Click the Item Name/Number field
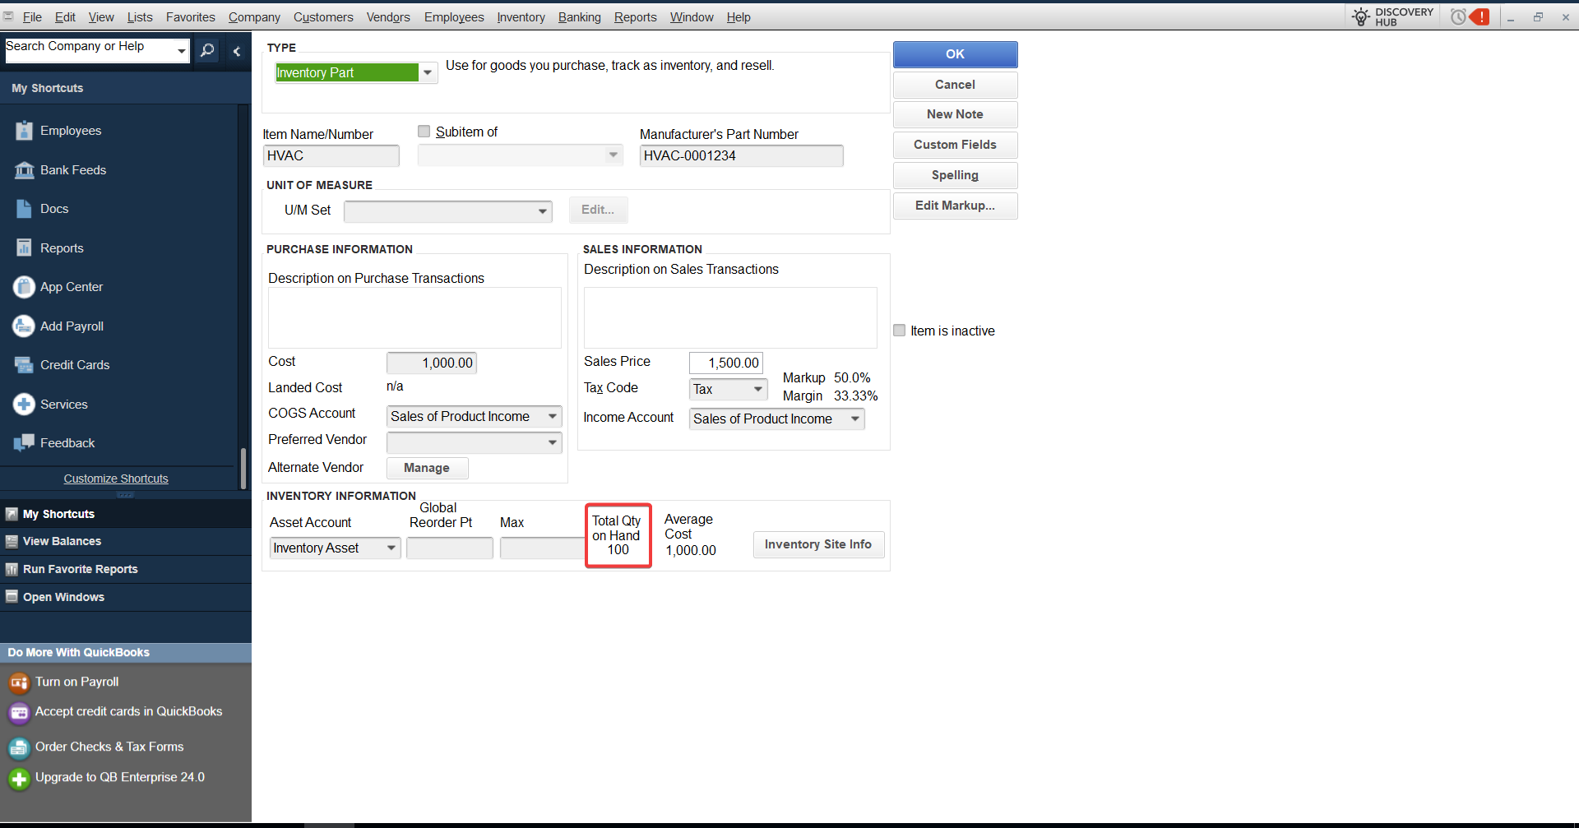This screenshot has height=828, width=1579. click(x=331, y=155)
